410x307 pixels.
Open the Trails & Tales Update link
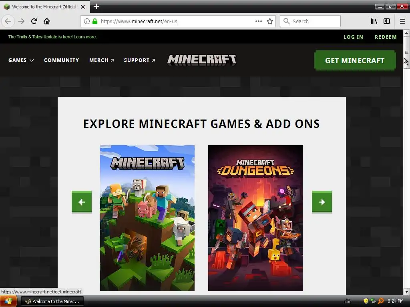[52, 37]
